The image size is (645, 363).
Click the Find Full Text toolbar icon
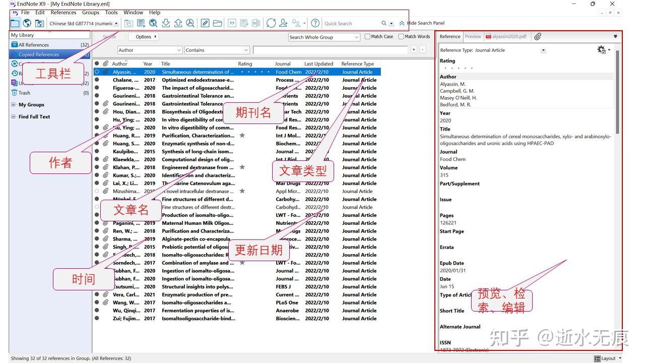pos(190,23)
